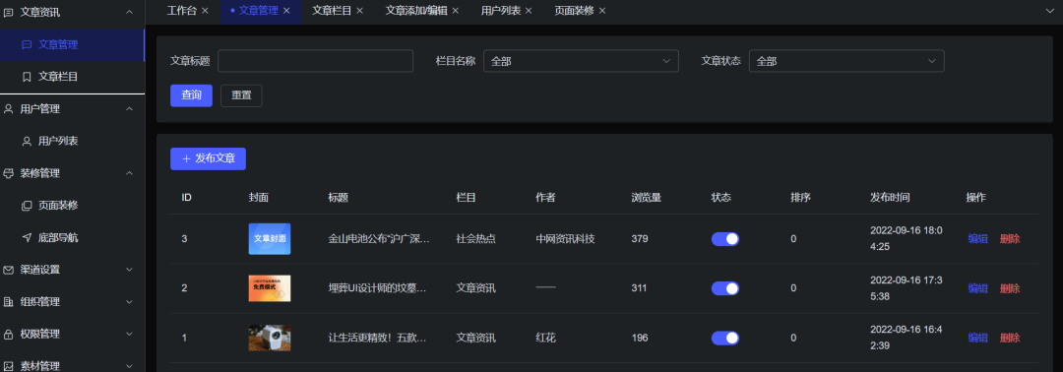Select the 文章管理 tab
The image size is (1063, 372).
[258, 11]
